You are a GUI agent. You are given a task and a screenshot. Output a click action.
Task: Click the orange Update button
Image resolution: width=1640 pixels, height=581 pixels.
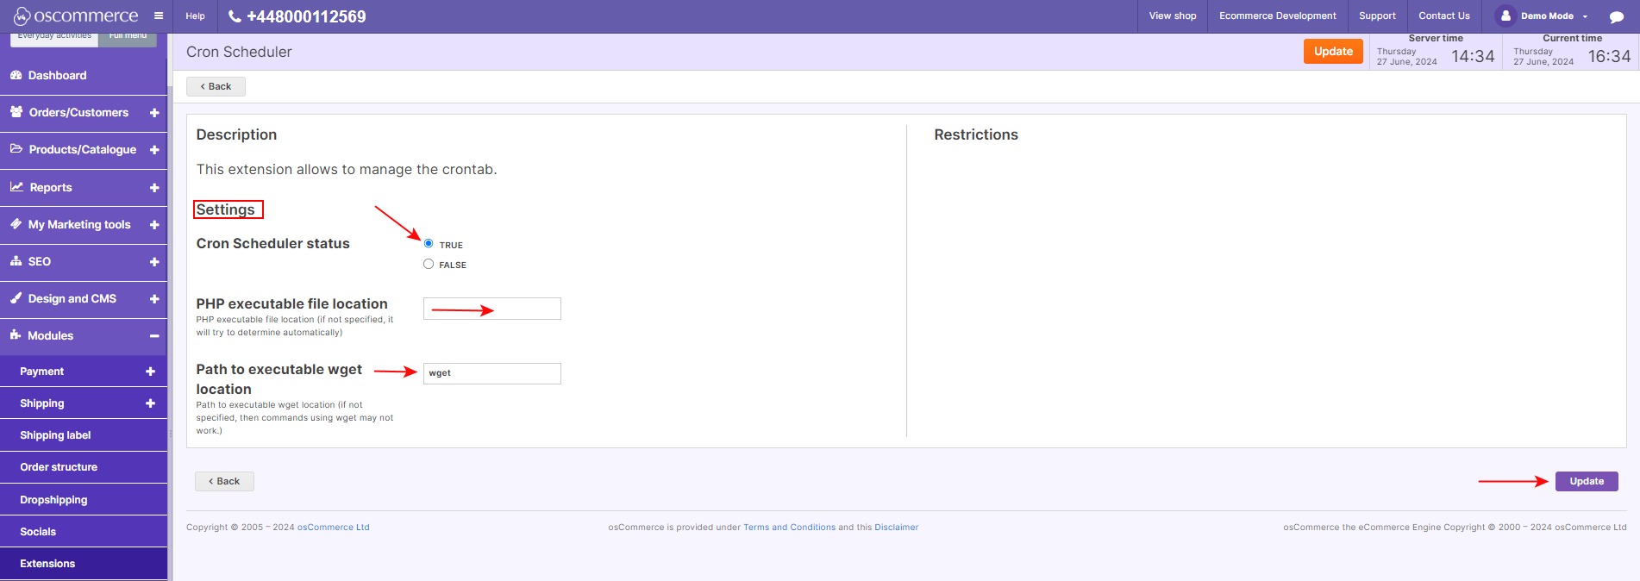(x=1333, y=52)
